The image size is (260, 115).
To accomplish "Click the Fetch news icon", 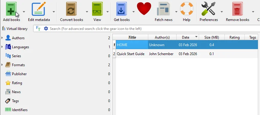I will [163, 9].
